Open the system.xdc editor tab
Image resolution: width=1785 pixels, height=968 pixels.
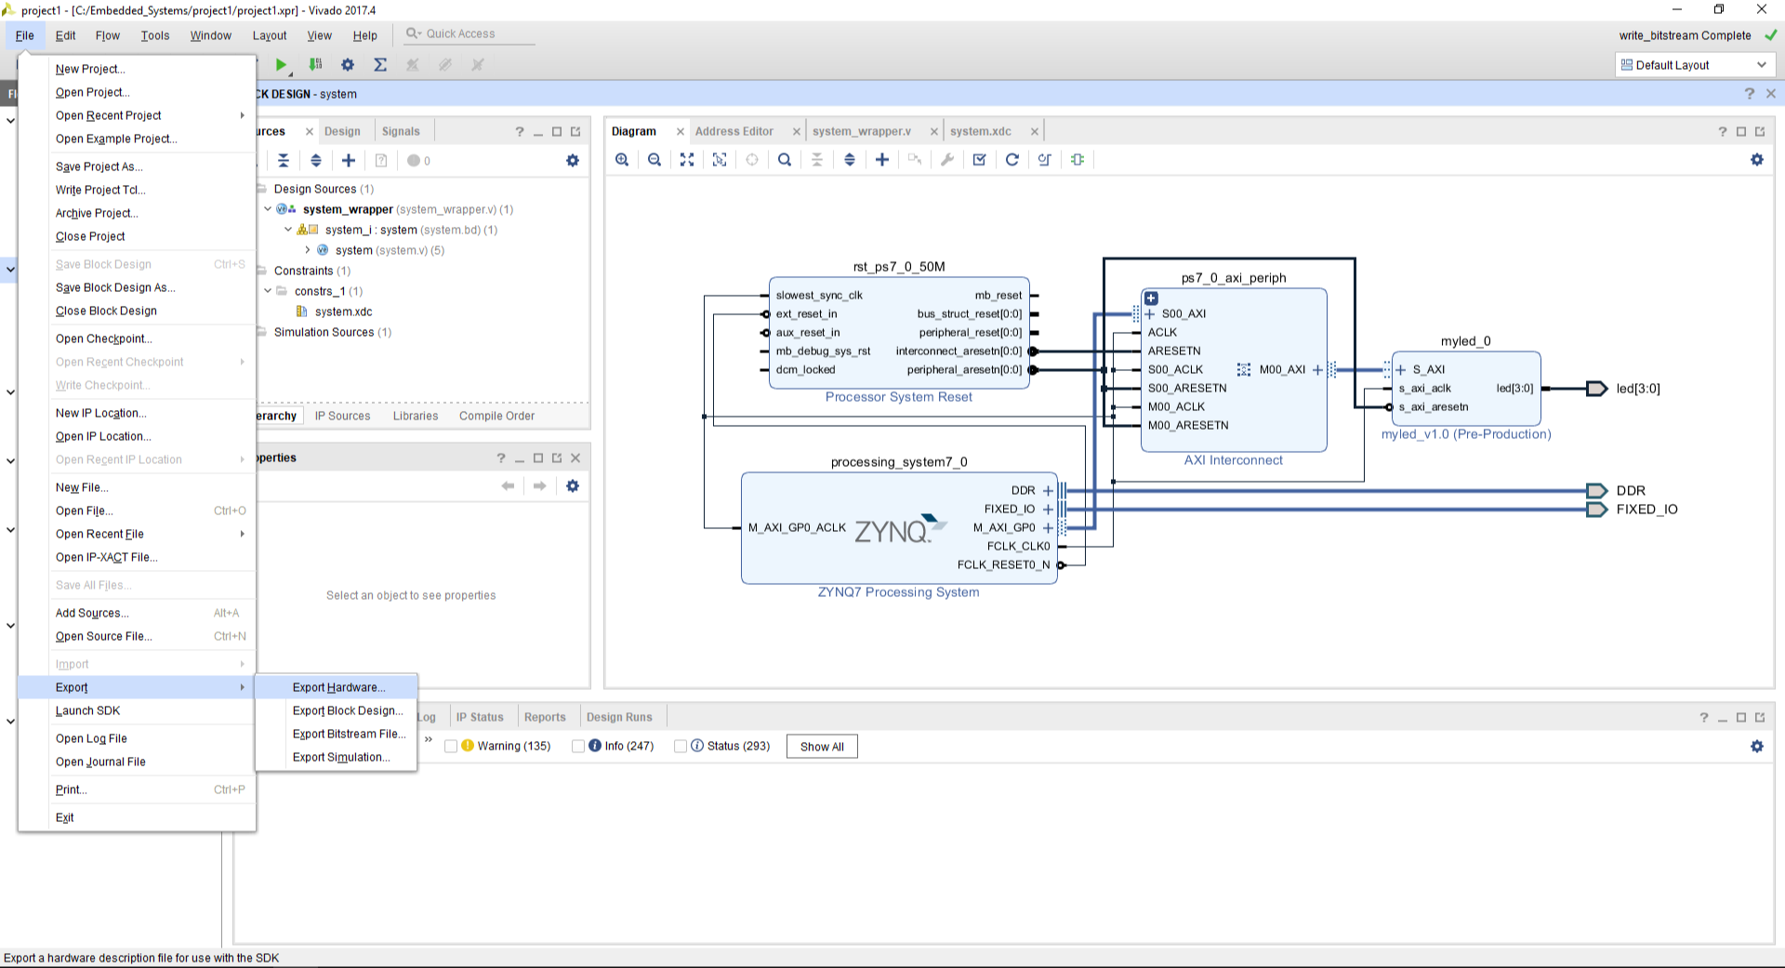pyautogui.click(x=980, y=131)
